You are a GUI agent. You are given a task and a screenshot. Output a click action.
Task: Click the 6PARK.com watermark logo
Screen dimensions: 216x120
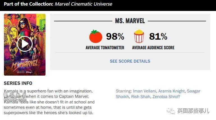15,97
